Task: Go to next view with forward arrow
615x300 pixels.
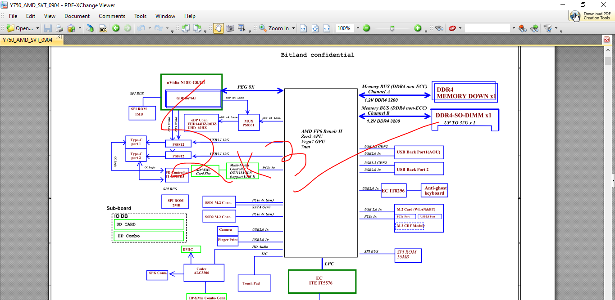Action: pos(128,28)
